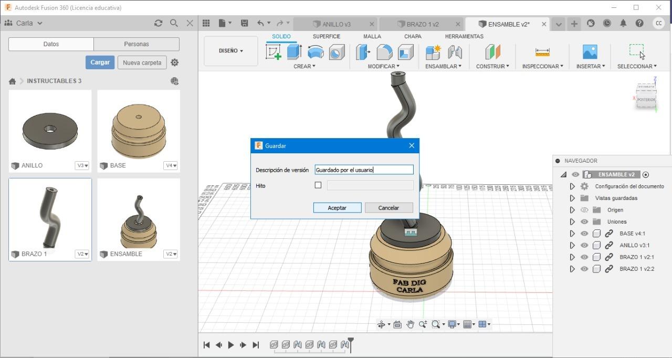
Task: Expand the Uniones folder in browser
Action: coord(572,222)
